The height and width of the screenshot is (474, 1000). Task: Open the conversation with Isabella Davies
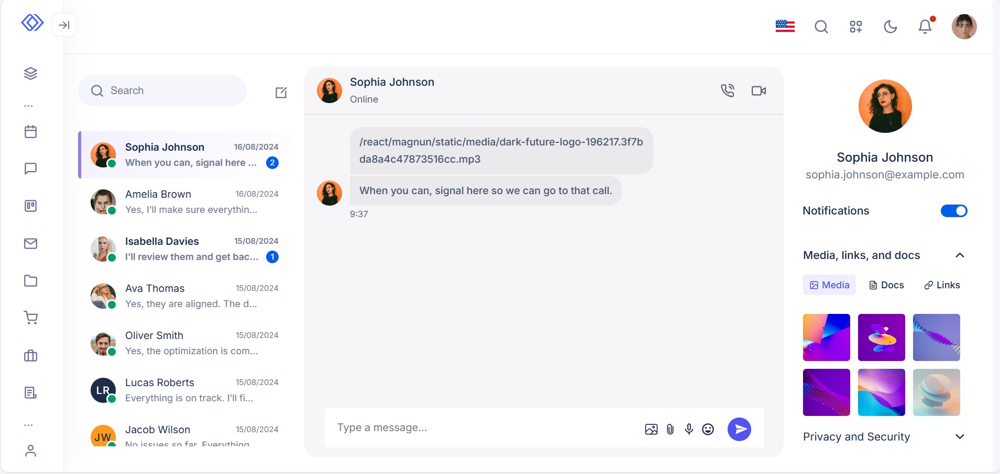coord(184,249)
